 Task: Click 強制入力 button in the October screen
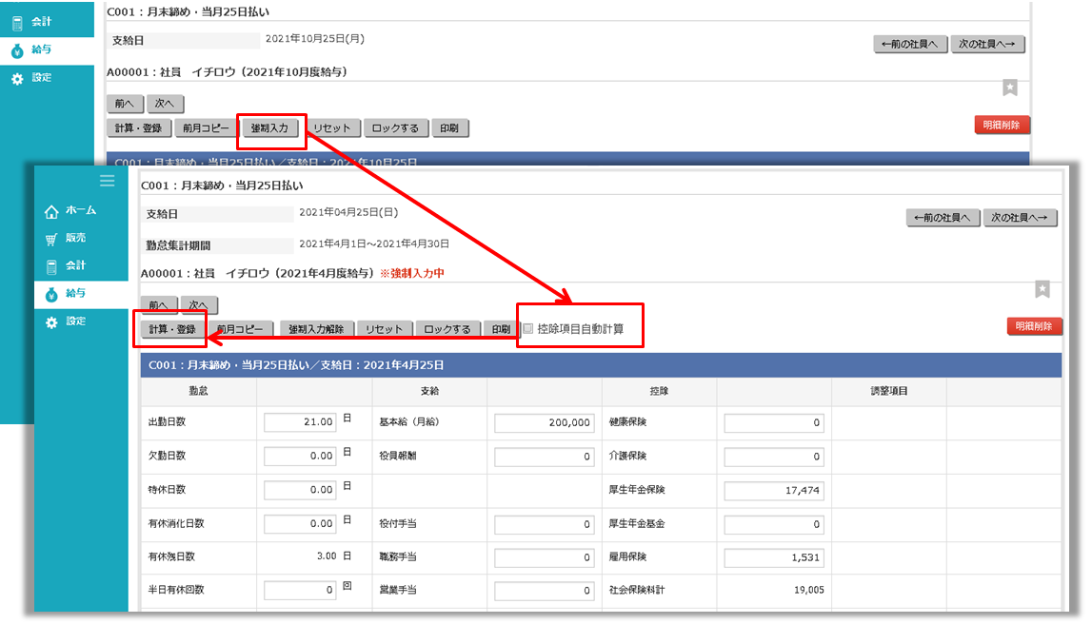tap(269, 128)
